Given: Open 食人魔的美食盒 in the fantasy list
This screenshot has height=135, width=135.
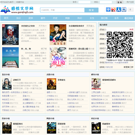Looking at the screenshot, I should pos(29,107).
